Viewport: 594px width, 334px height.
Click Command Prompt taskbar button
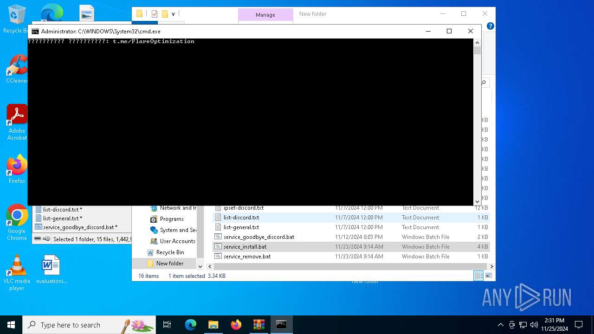[x=281, y=325]
